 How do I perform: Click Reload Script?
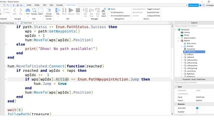(137, 12)
